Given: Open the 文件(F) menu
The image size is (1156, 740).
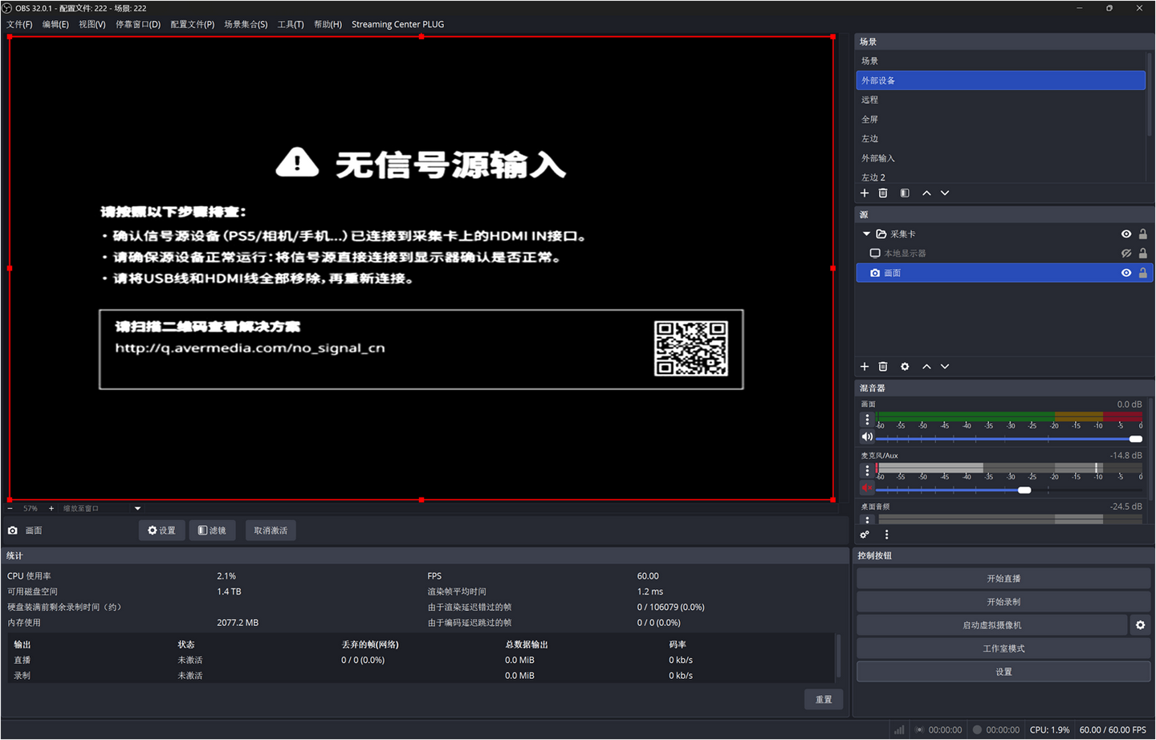Looking at the screenshot, I should 19,24.
